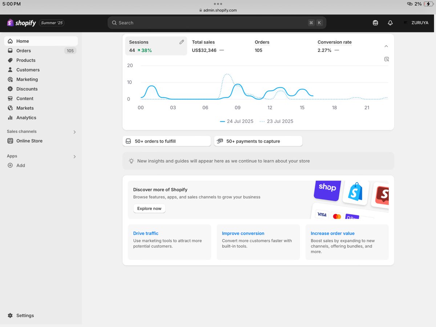This screenshot has width=436, height=327.
Task: Open the Summer '25 edition badge
Action: (x=52, y=23)
